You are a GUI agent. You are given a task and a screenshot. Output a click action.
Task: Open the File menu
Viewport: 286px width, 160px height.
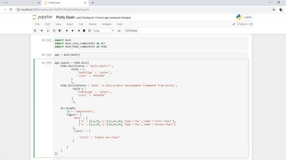[x=38, y=24]
